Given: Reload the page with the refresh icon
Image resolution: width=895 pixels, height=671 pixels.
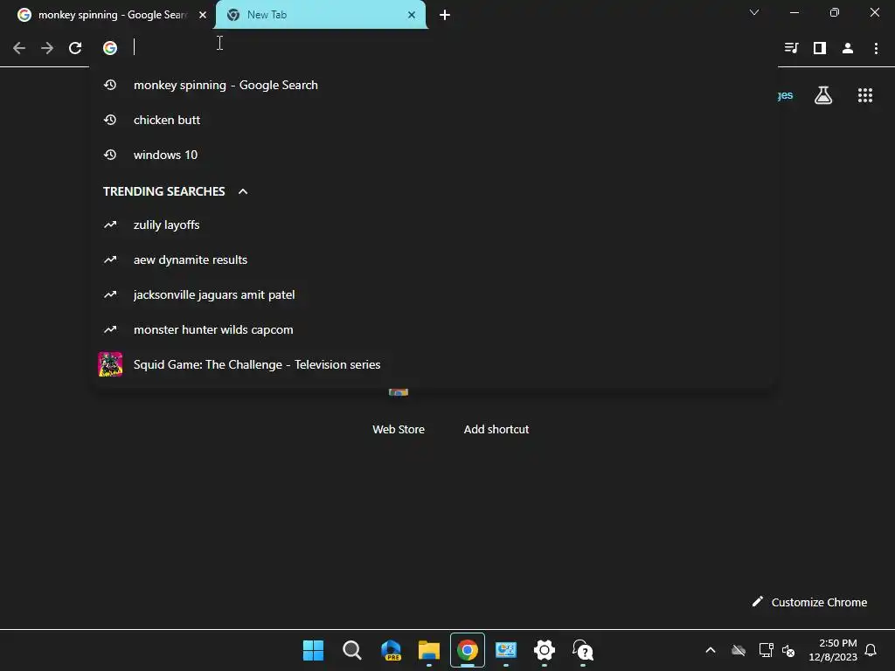Looking at the screenshot, I should pyautogui.click(x=75, y=48).
